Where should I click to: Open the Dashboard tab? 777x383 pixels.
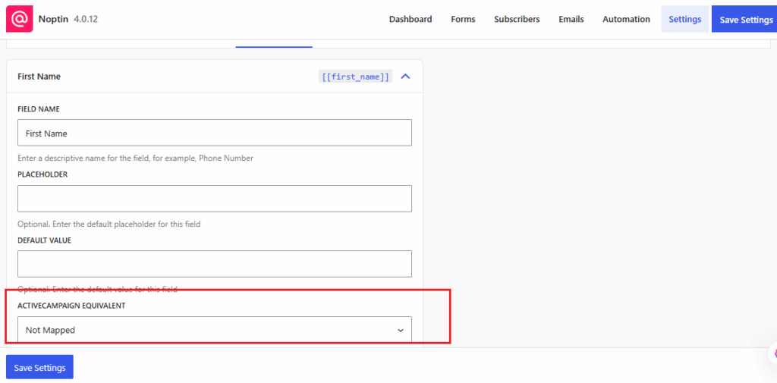pyautogui.click(x=411, y=19)
